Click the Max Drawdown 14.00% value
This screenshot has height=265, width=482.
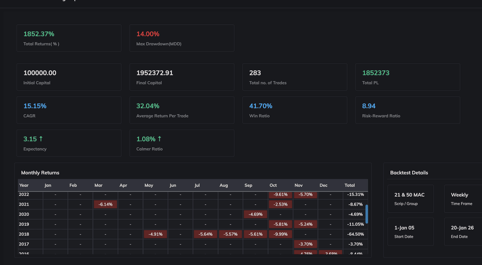tap(148, 34)
